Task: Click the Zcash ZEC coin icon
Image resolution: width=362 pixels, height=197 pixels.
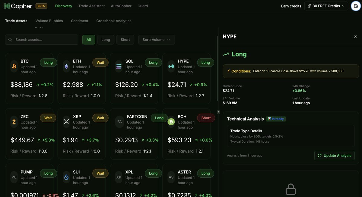Action: pyautogui.click(x=14, y=122)
